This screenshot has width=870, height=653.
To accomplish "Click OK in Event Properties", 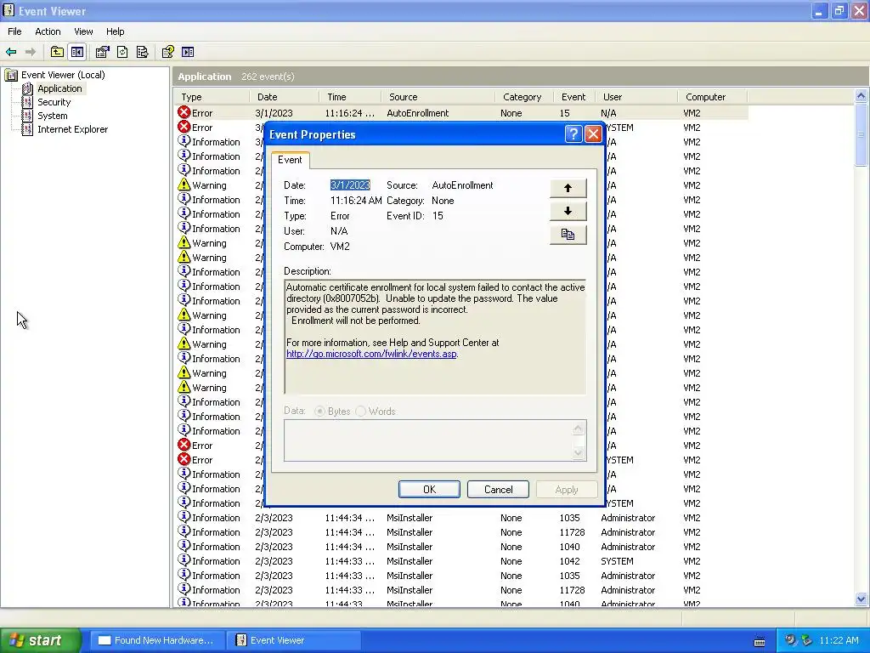I will [x=429, y=489].
